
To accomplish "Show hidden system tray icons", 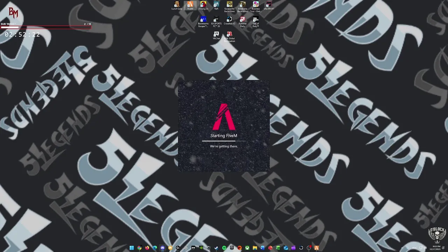I will click(402, 248).
